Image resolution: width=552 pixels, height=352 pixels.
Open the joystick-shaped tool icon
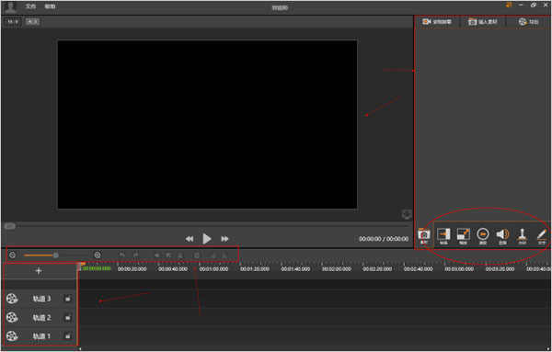523,235
